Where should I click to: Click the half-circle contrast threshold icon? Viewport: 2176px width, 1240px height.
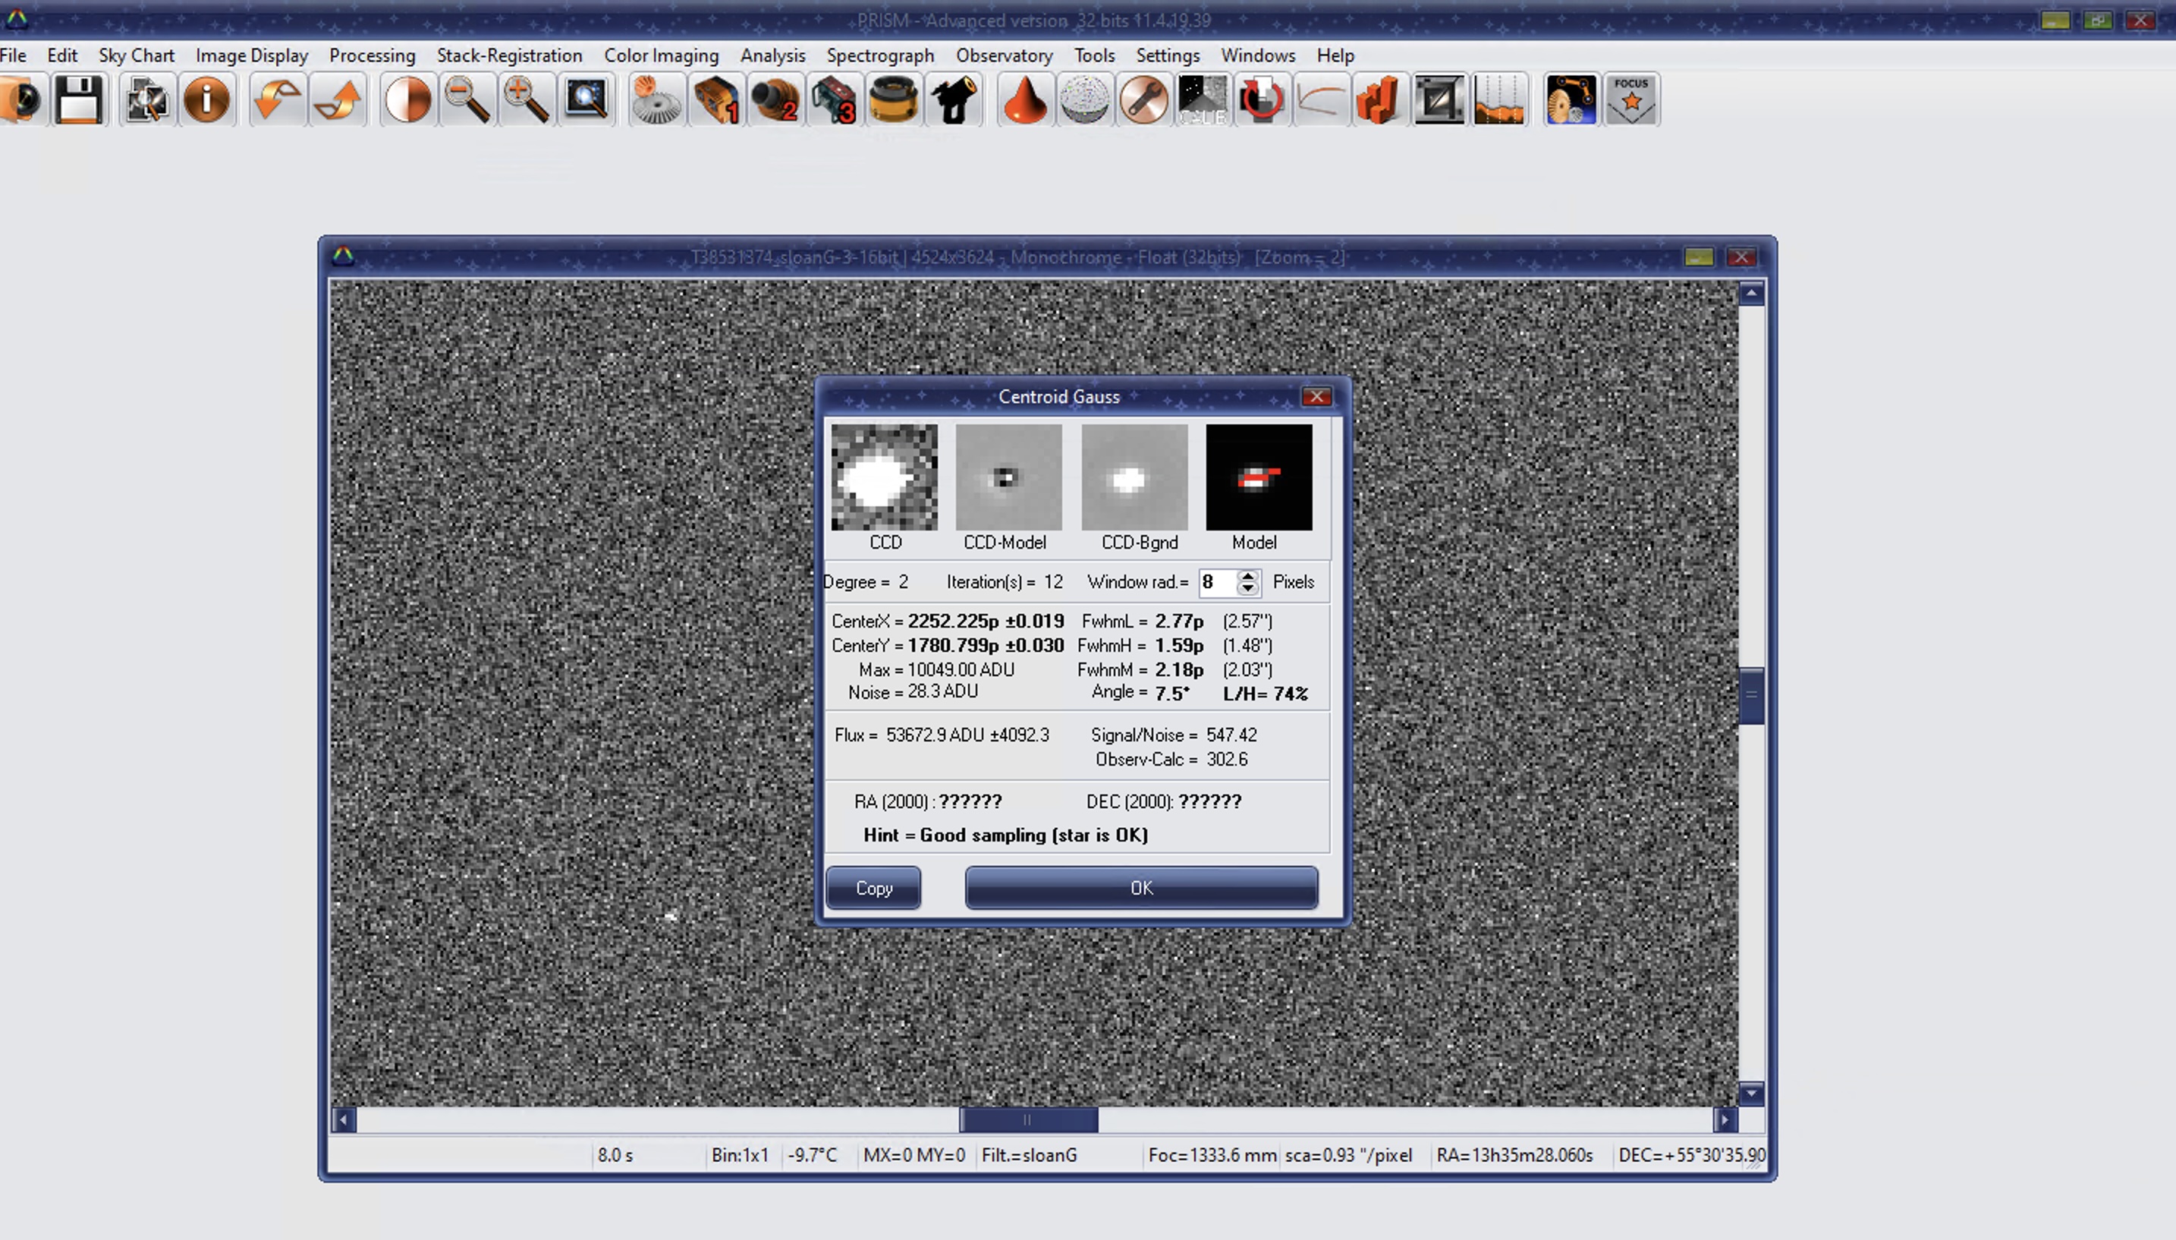407,100
